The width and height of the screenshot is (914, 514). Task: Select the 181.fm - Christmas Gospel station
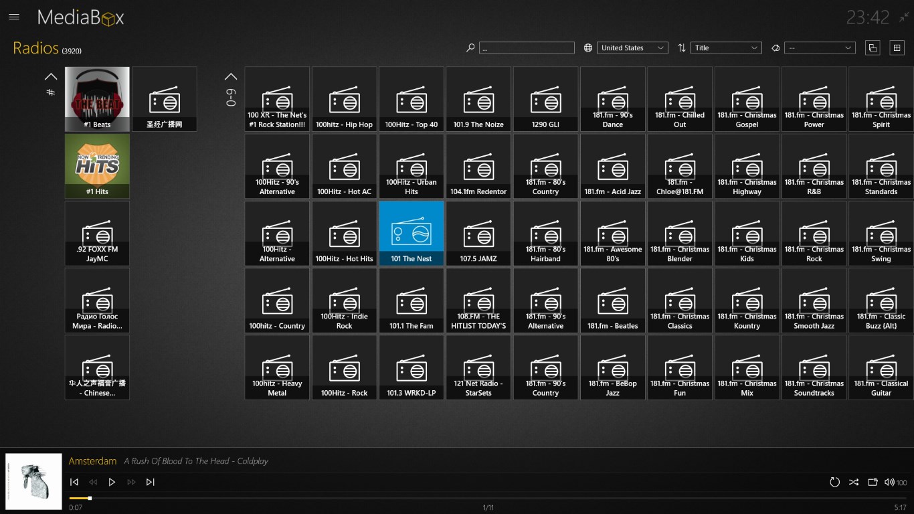coord(747,99)
